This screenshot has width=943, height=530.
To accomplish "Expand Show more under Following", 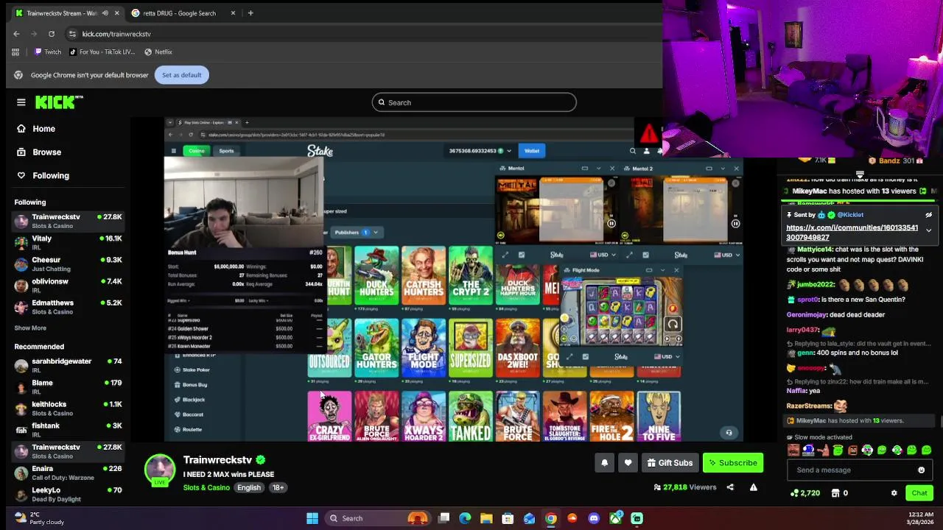I will (30, 328).
